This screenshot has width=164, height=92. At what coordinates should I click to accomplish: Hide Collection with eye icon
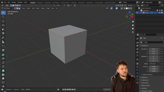[160, 10]
